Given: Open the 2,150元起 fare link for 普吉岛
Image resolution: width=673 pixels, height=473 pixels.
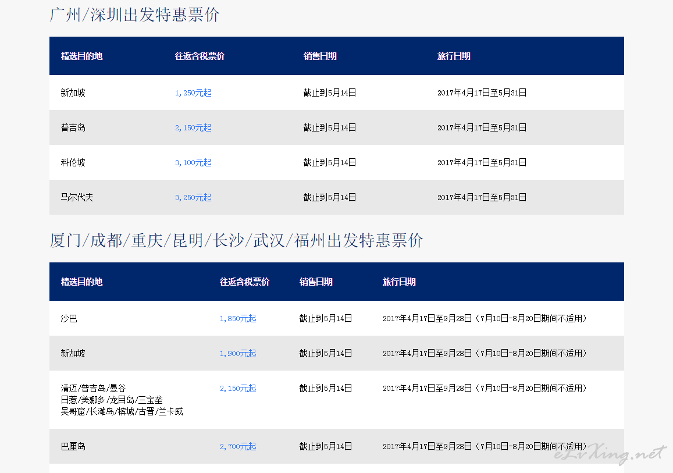Looking at the screenshot, I should [193, 127].
